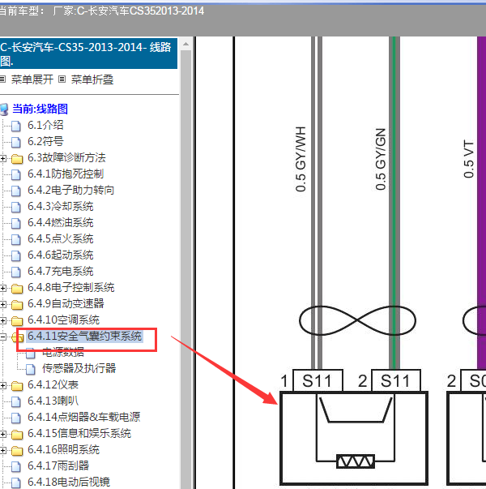Click the folder icon of 6.4.15信息和娱乐系统
The image size is (486, 489).
tap(17, 435)
